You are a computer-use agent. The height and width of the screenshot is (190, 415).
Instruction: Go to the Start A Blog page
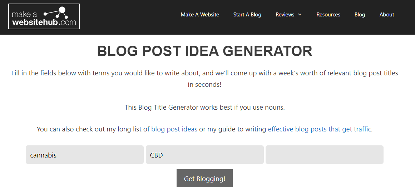point(247,15)
